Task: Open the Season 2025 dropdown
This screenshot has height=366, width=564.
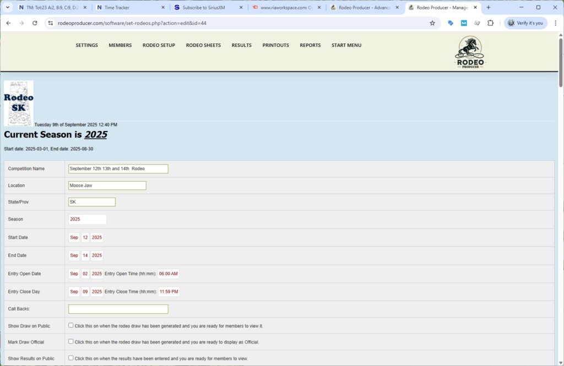Action: (x=87, y=219)
